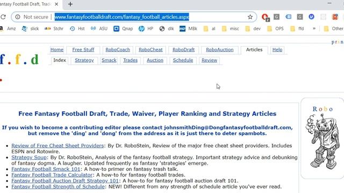Open the 'misc' bookmarks folder

(231, 28)
